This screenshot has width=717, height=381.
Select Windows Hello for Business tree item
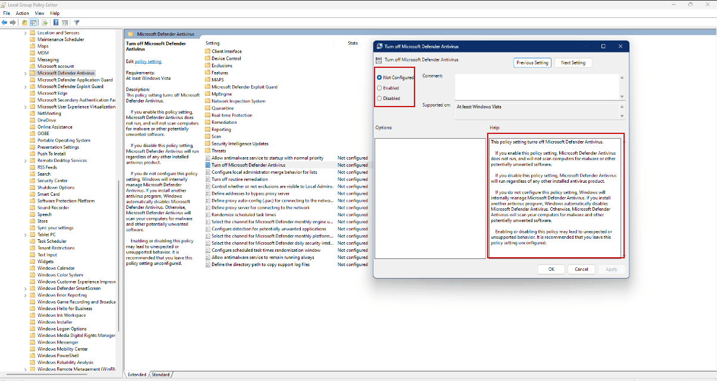(x=65, y=308)
